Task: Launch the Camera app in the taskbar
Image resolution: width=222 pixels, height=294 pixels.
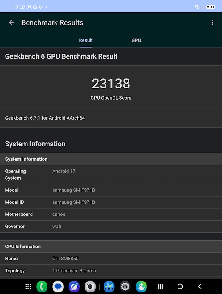Action: coord(90,287)
